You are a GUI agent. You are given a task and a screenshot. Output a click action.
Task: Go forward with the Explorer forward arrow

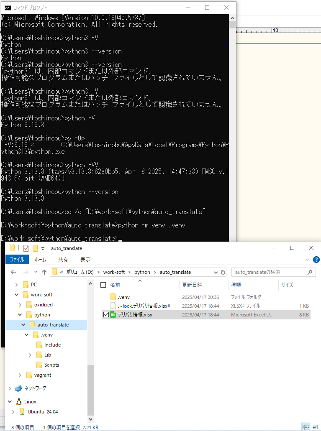(x=26, y=273)
